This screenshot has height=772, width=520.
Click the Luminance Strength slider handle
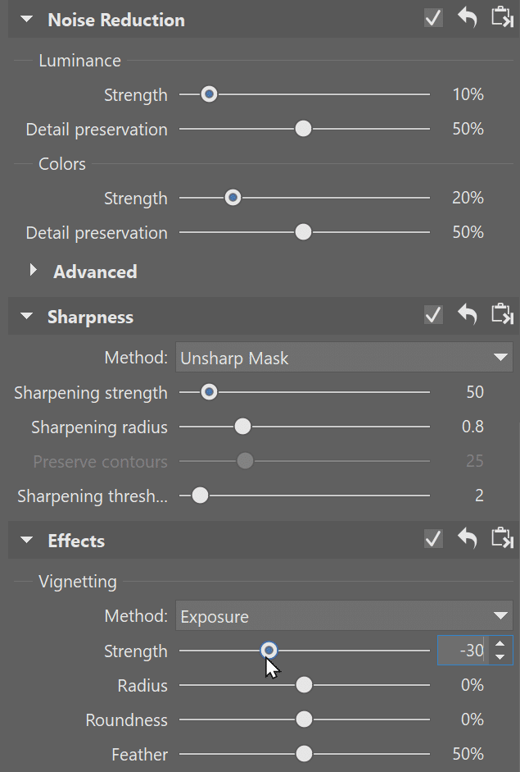point(210,94)
